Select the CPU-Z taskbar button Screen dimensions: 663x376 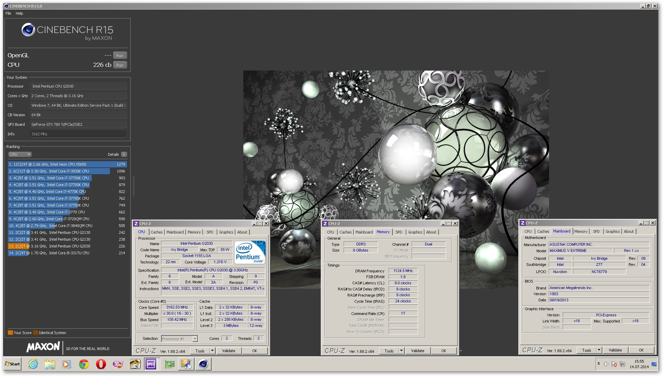151,364
